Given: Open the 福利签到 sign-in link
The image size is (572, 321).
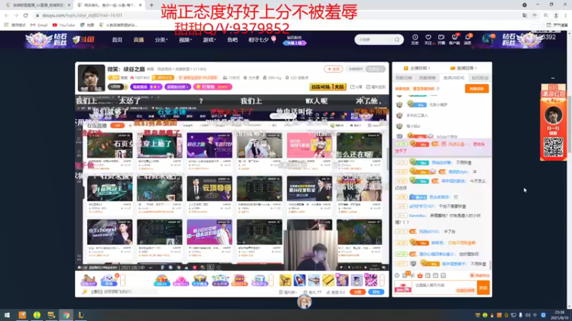Looking at the screenshot, I should point(376,87).
